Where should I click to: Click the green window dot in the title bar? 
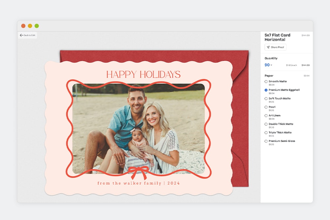pos(37,26)
